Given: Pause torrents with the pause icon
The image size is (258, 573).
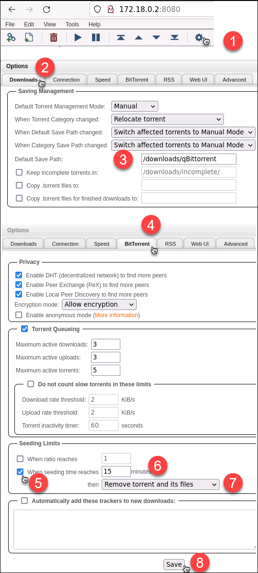Looking at the screenshot, I should click(95, 37).
